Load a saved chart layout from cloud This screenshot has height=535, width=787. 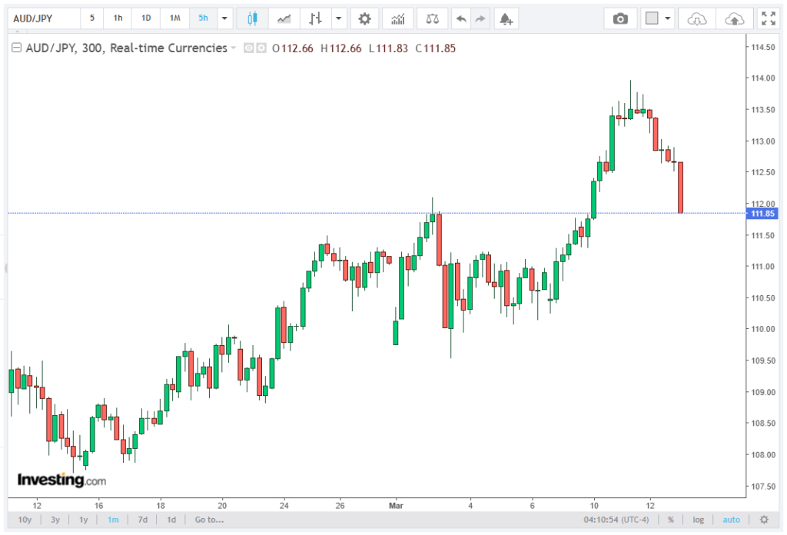pos(696,18)
